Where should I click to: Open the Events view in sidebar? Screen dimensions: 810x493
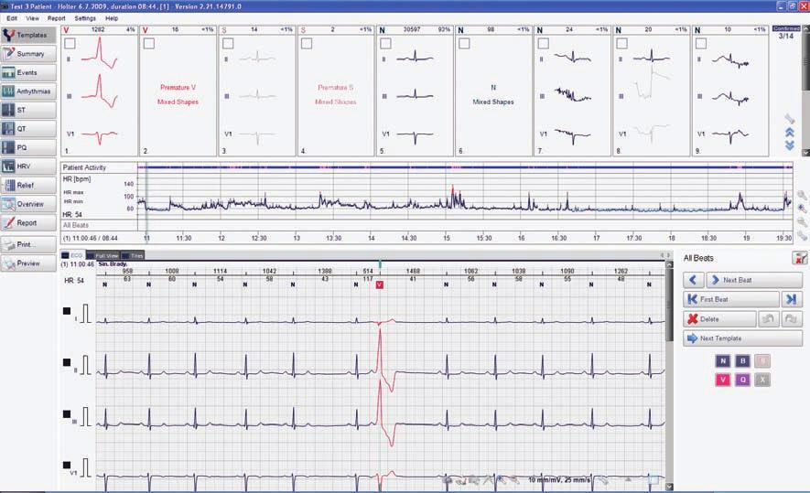pos(28,73)
